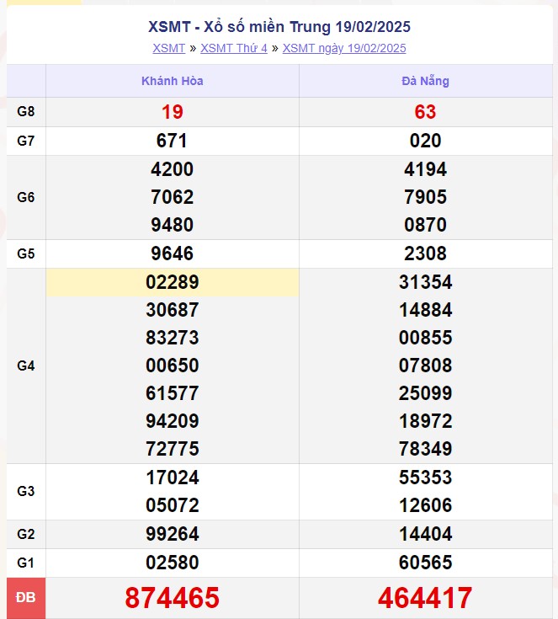Screen dimensions: 558x619
Task: Click G4 number 78349
Action: click(x=425, y=449)
